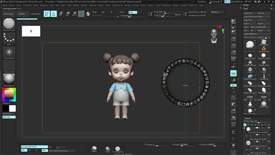This screenshot has width=275, height=155.
Task: Collapse the bottom shelf arrow
Action: [x=123, y=154]
